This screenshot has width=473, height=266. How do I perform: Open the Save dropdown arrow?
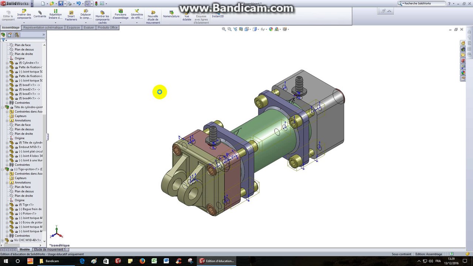click(x=65, y=4)
